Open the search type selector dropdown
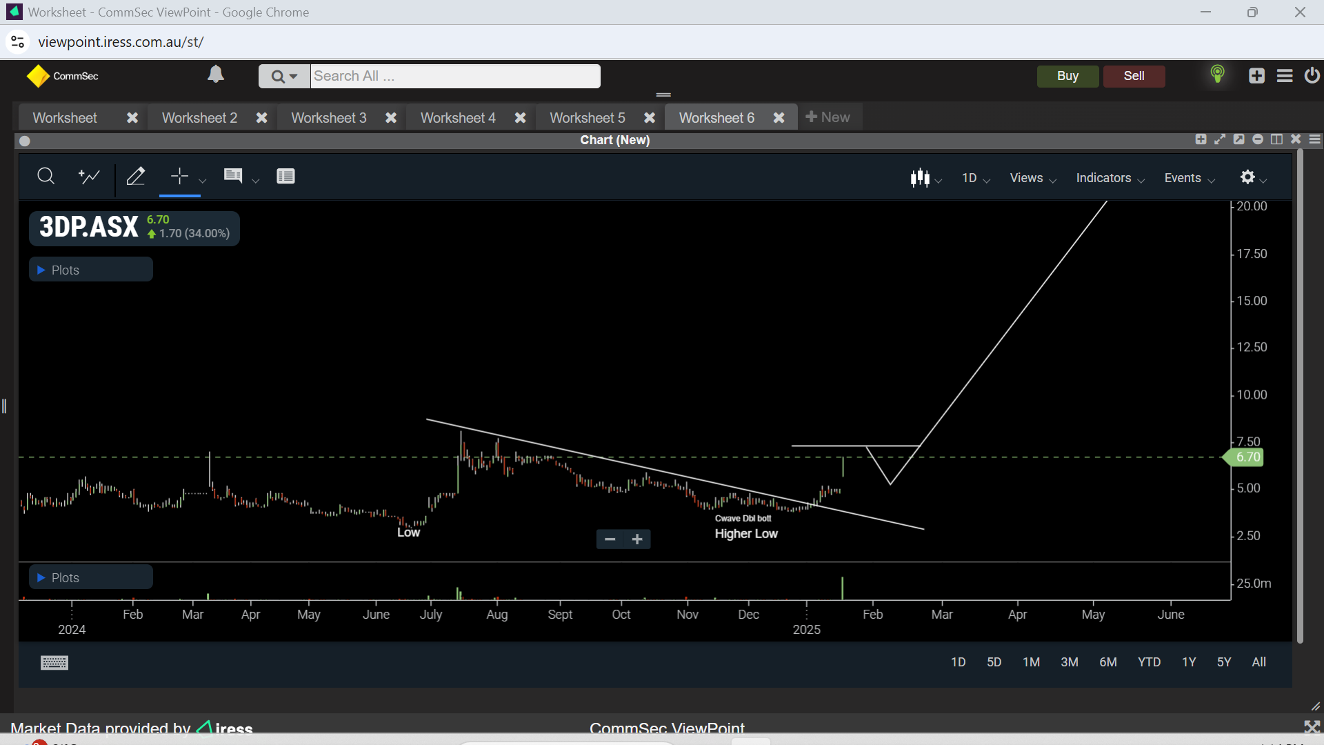This screenshot has width=1324, height=745. pyautogui.click(x=284, y=76)
